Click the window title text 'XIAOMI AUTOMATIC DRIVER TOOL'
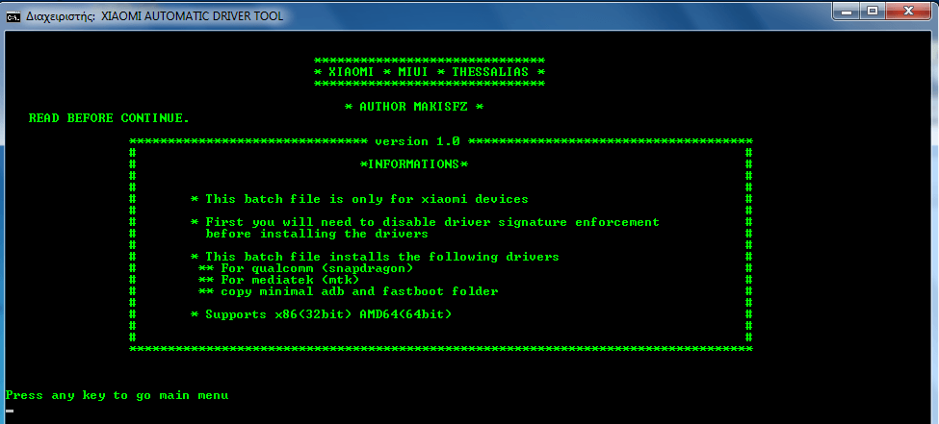 click(x=193, y=16)
